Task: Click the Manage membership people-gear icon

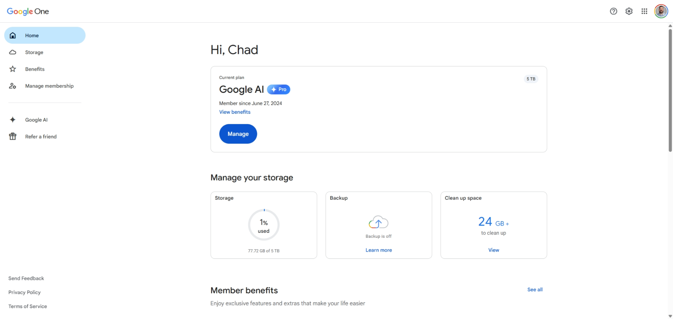Action: coord(13,86)
